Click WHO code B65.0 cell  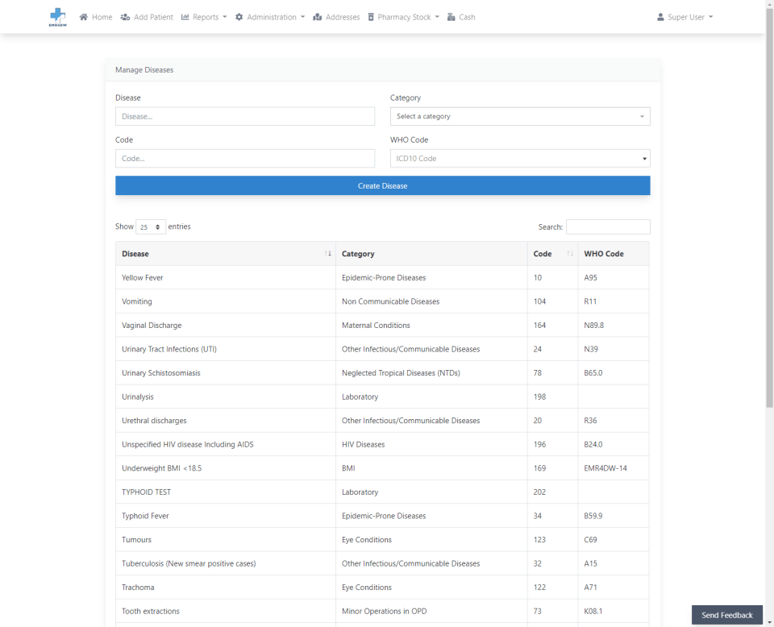click(613, 373)
